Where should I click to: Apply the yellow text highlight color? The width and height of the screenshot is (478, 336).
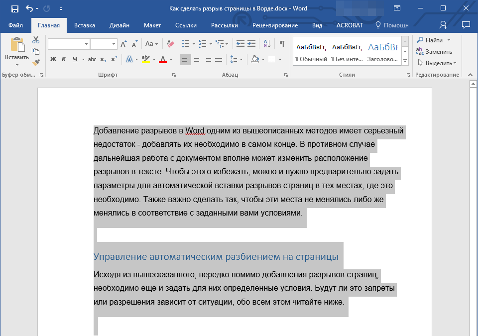[x=146, y=59]
